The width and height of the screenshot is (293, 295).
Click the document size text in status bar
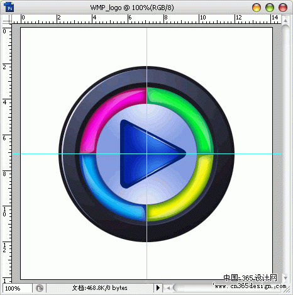pos(100,288)
